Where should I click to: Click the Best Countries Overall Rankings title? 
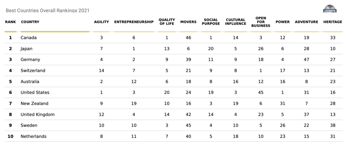tap(47, 10)
